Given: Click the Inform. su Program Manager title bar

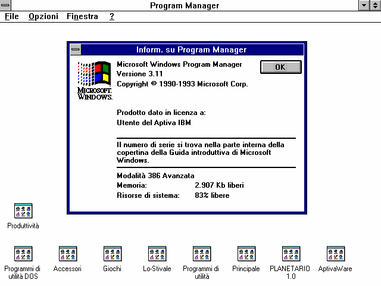Looking at the screenshot, I should [192, 49].
